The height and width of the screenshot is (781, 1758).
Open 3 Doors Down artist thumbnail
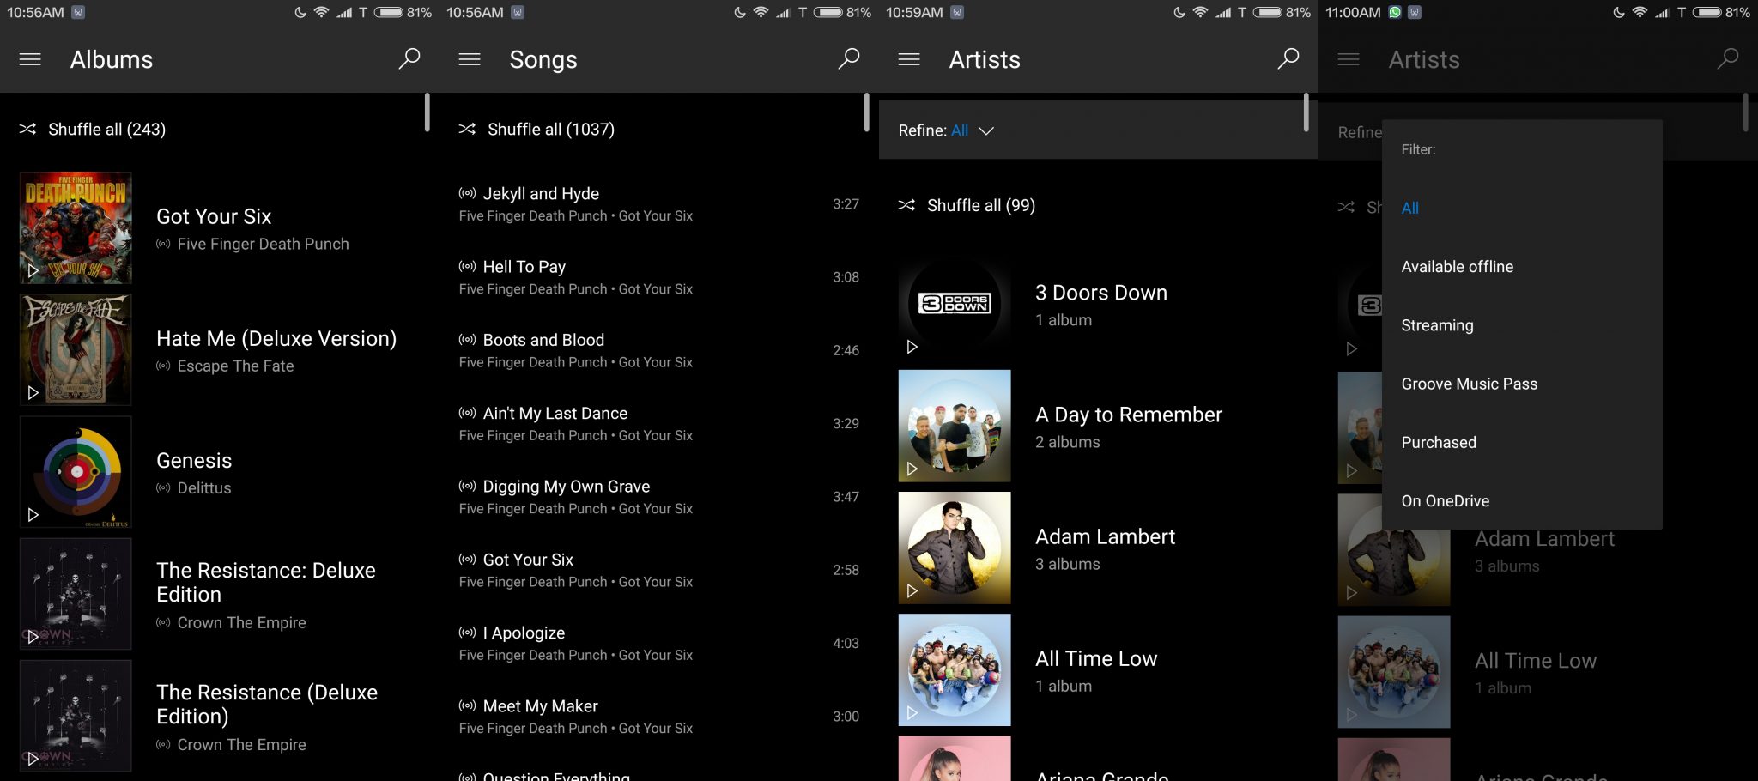(x=955, y=304)
